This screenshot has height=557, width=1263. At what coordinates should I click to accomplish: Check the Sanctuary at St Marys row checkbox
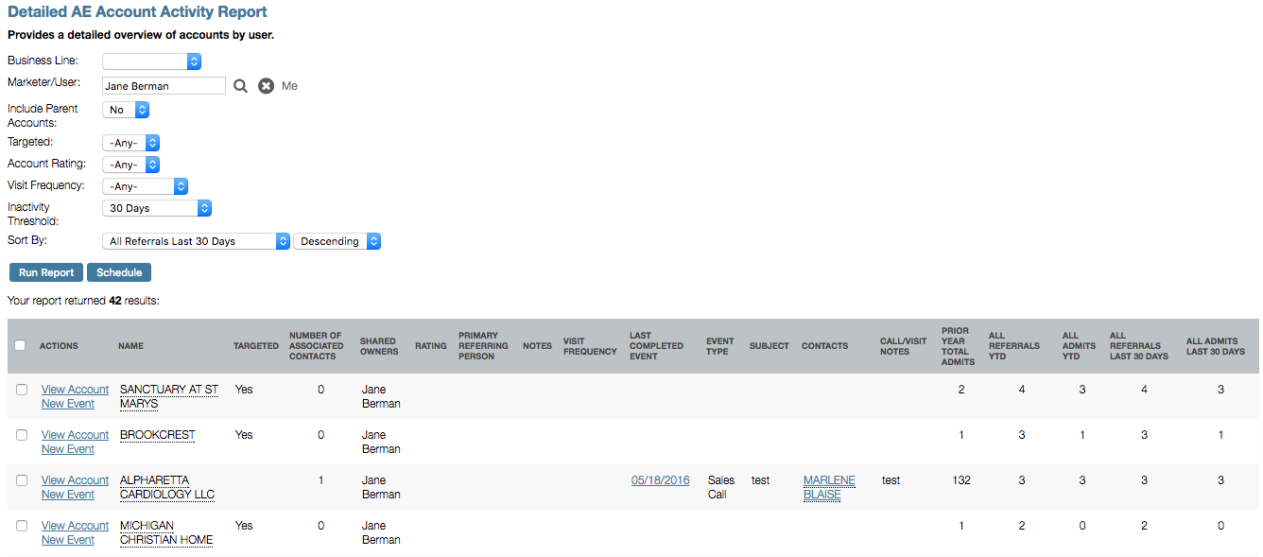22,390
